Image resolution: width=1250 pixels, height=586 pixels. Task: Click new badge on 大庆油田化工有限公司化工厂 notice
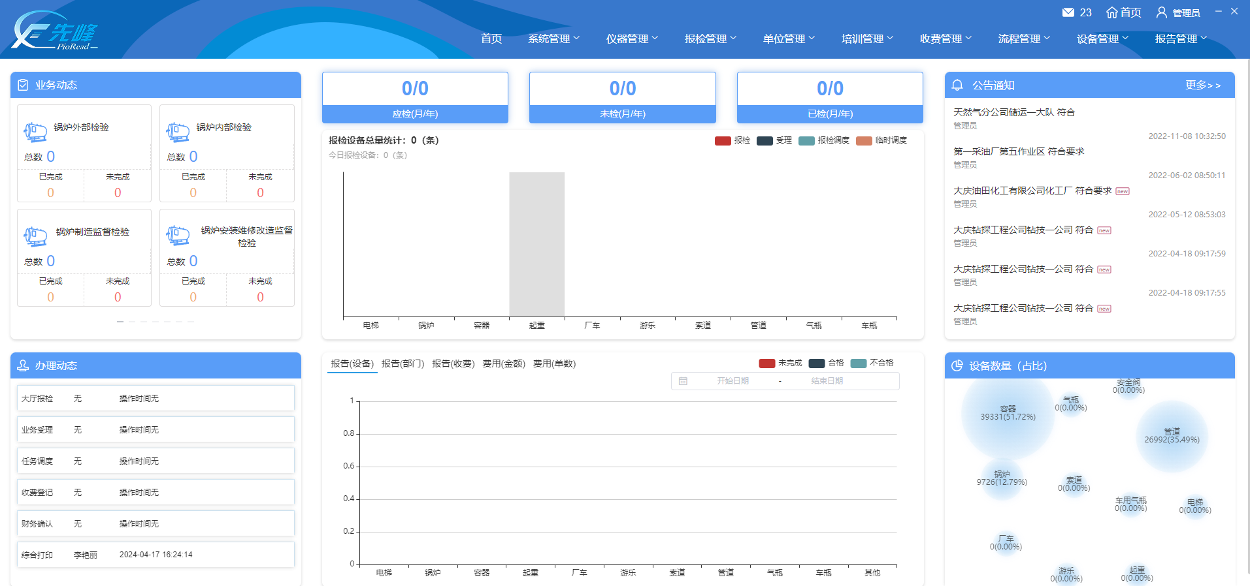(1123, 191)
